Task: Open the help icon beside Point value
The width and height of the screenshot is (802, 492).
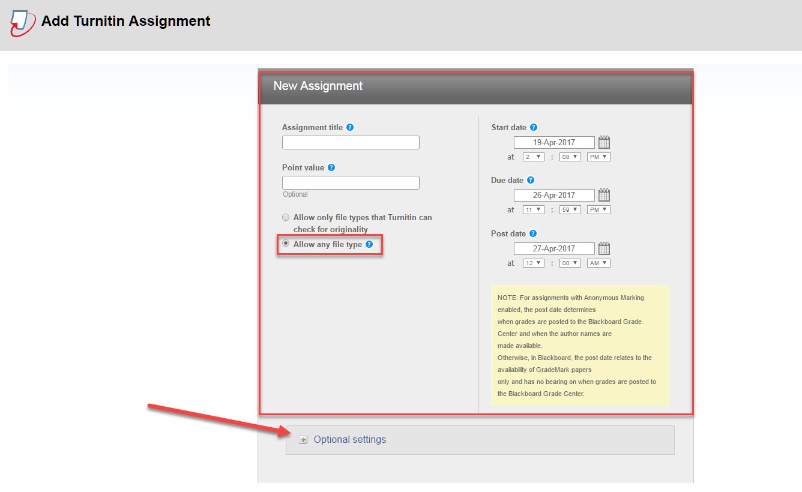Action: [331, 167]
